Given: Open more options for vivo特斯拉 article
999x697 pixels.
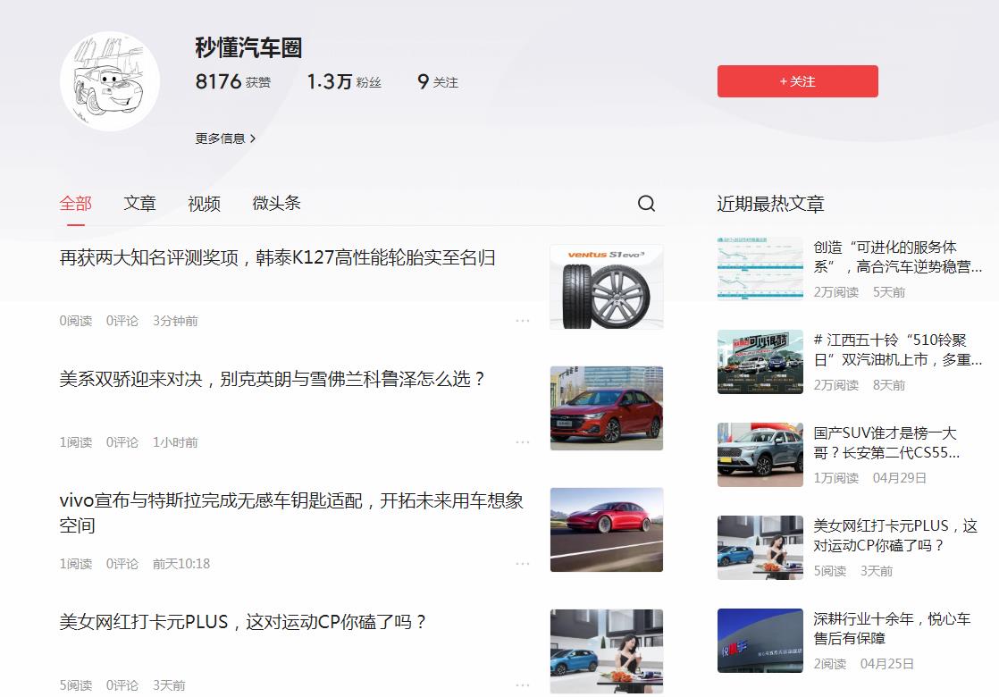Looking at the screenshot, I should tap(523, 564).
